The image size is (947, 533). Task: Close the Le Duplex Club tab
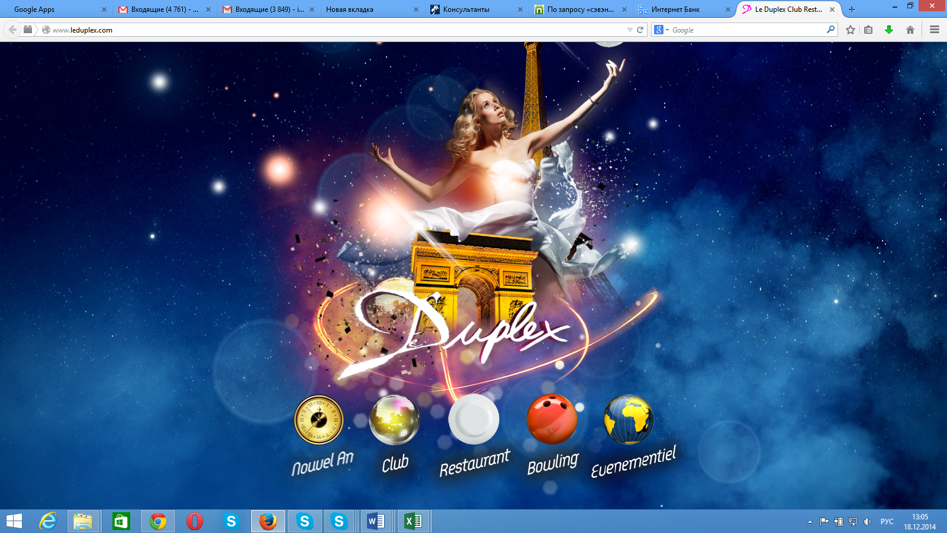832,9
